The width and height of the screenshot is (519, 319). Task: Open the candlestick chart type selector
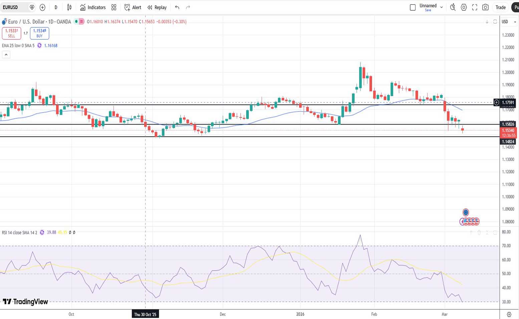coord(69,7)
